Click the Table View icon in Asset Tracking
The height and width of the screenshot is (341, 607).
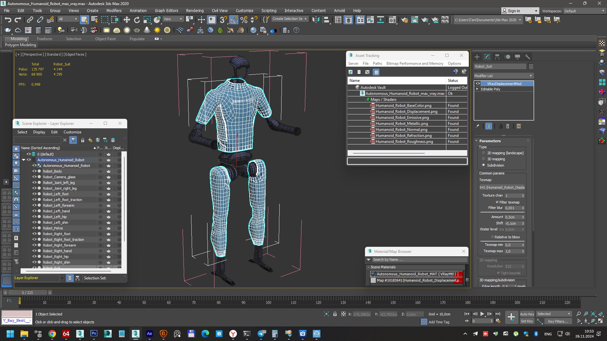click(376, 72)
